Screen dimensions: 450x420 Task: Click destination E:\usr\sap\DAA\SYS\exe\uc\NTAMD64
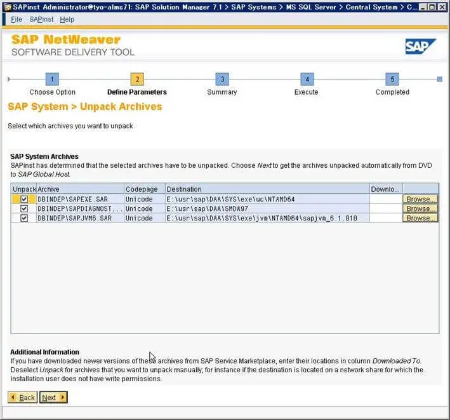tap(267, 199)
